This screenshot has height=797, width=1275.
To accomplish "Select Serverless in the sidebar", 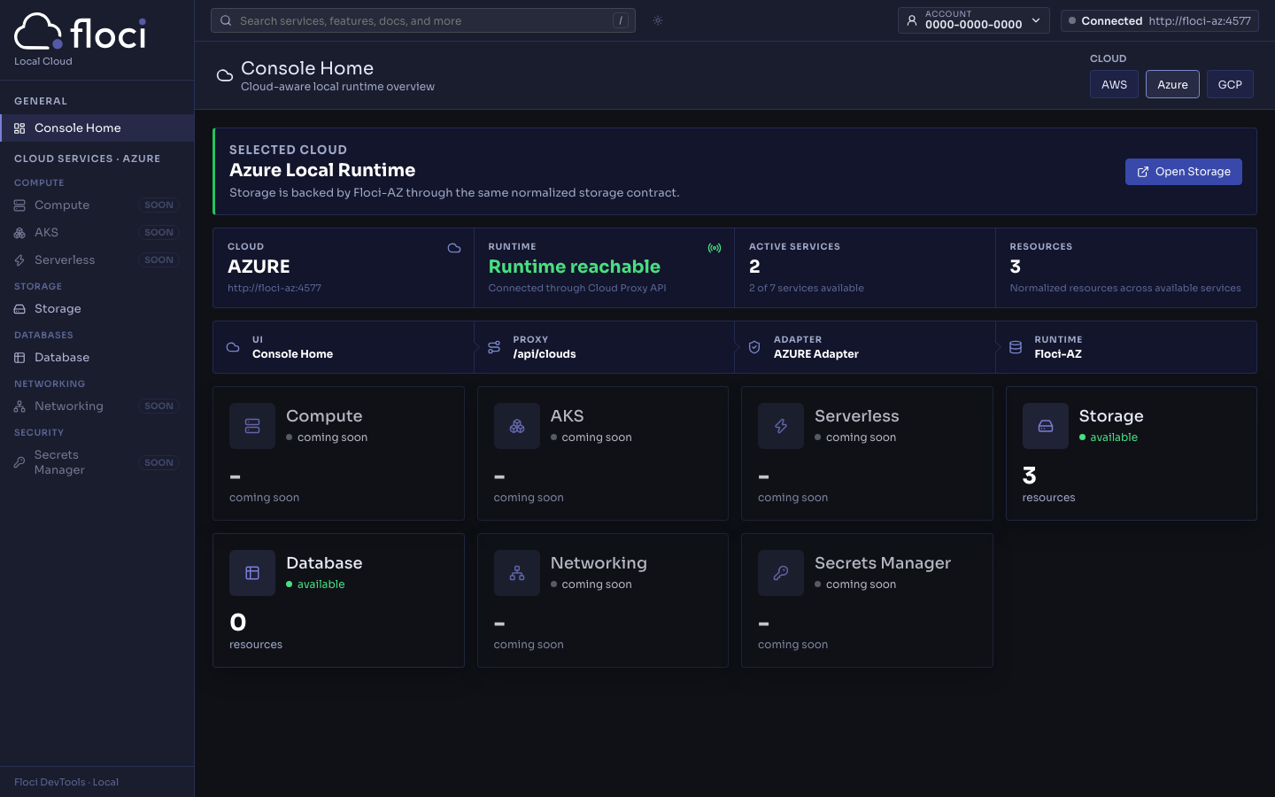I will [x=97, y=259].
